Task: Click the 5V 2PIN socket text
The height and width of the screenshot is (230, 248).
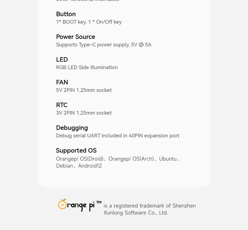Action: [84, 90]
